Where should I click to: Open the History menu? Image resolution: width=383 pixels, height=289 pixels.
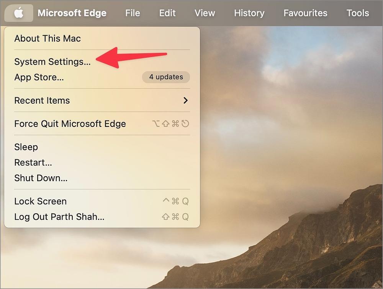[x=249, y=13]
